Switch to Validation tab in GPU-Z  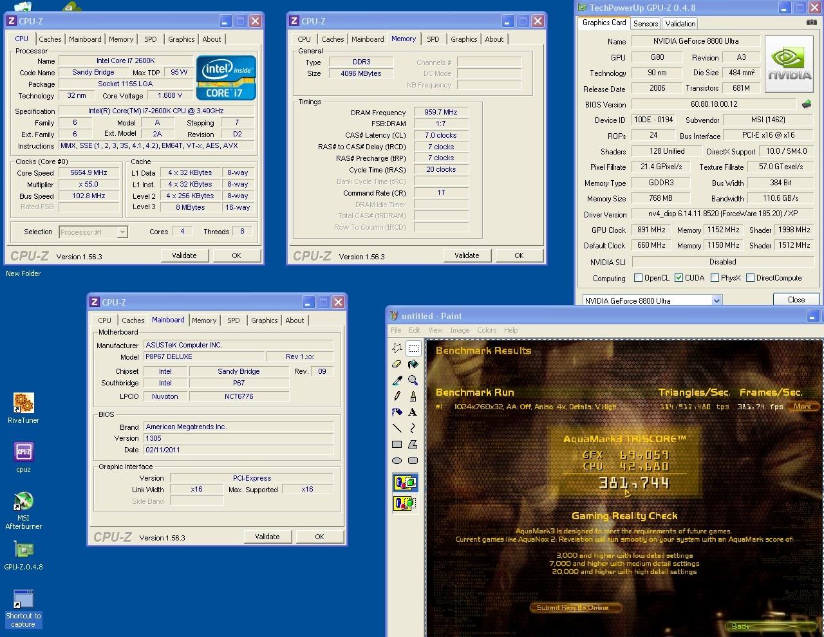[x=680, y=24]
